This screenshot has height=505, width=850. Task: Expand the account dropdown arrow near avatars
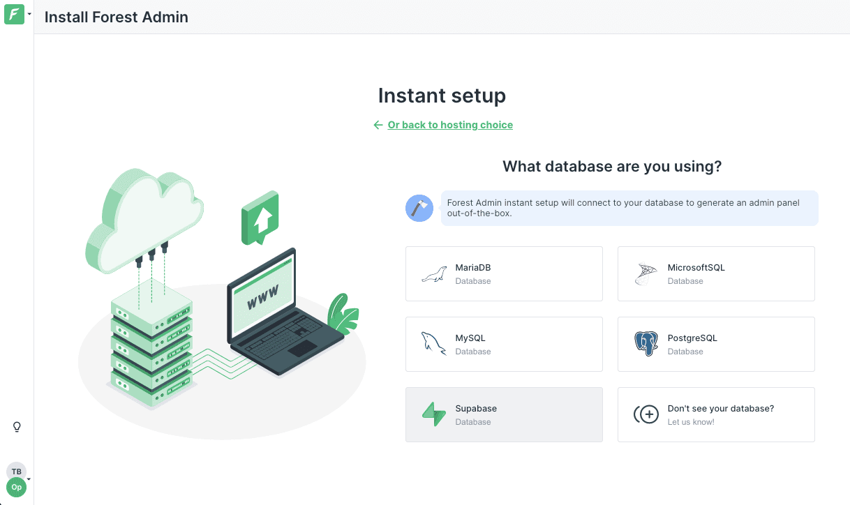click(x=29, y=479)
